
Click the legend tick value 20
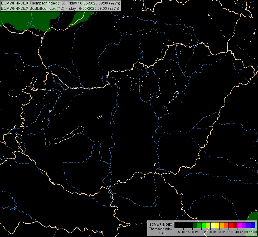tap(192, 232)
